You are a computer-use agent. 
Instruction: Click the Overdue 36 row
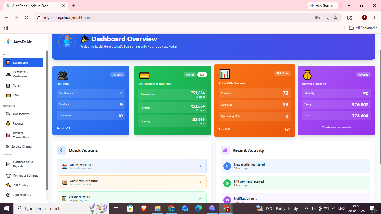point(255,105)
